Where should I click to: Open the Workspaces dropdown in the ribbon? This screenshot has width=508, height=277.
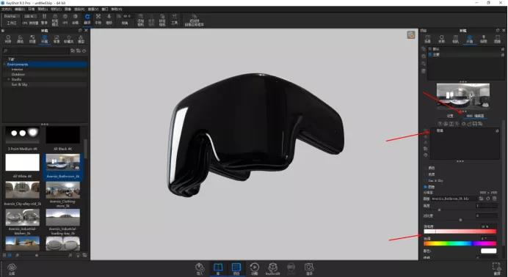tap(12, 16)
